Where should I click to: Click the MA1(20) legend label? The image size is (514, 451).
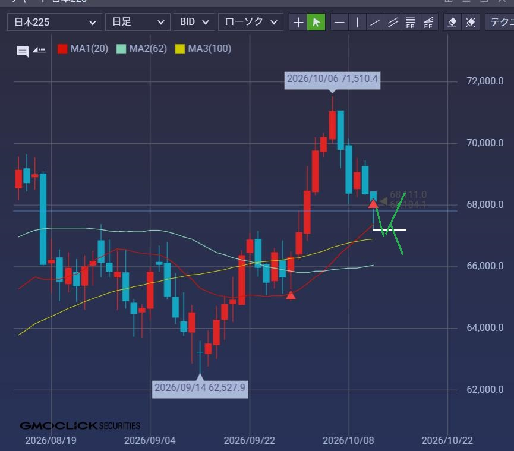tap(89, 49)
